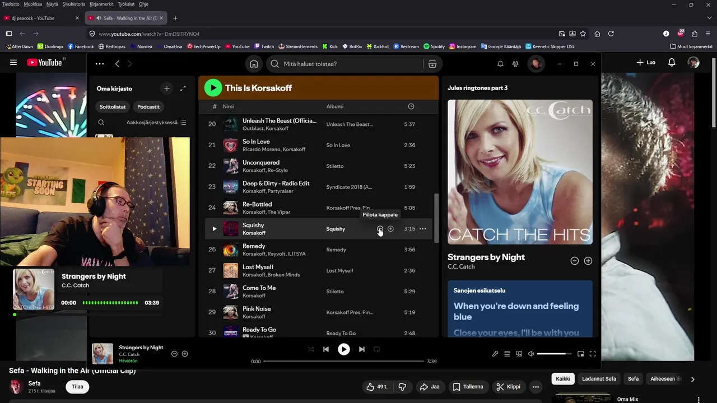Remove now-playing track via minus in player bar

174,354
